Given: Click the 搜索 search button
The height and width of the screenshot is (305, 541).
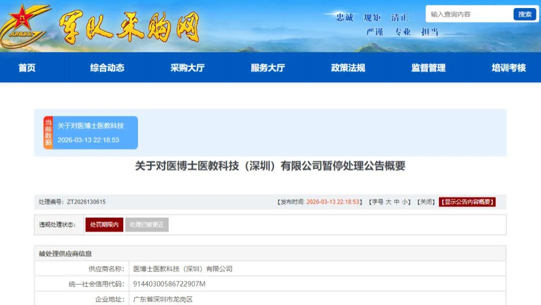Looking at the screenshot, I should pyautogui.click(x=524, y=14).
